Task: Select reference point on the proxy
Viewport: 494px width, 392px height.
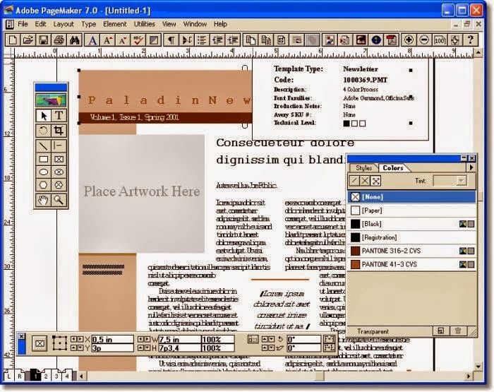Action: click(x=59, y=343)
